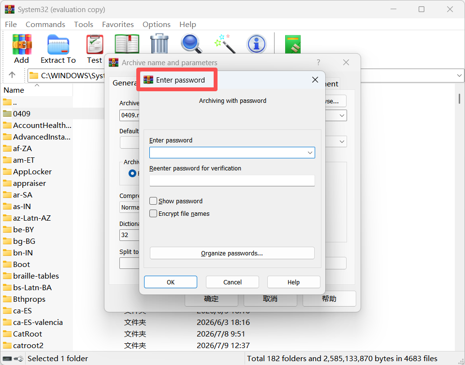
Task: Open the File menu
Action: pos(11,24)
